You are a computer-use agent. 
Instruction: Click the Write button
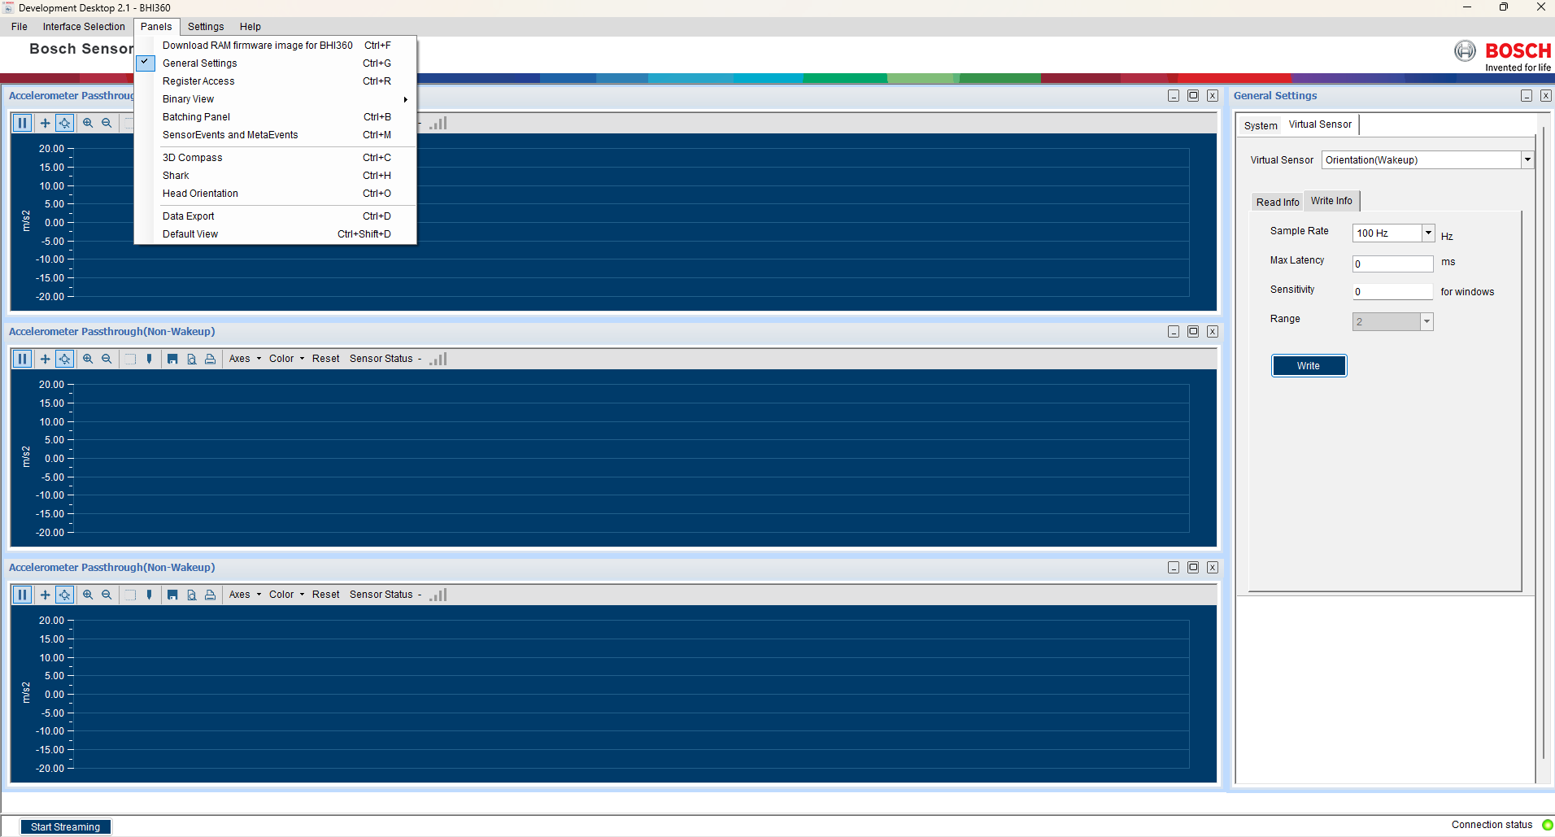tap(1309, 366)
